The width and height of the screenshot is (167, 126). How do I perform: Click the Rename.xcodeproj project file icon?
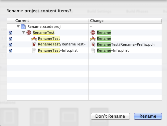coord(23,27)
